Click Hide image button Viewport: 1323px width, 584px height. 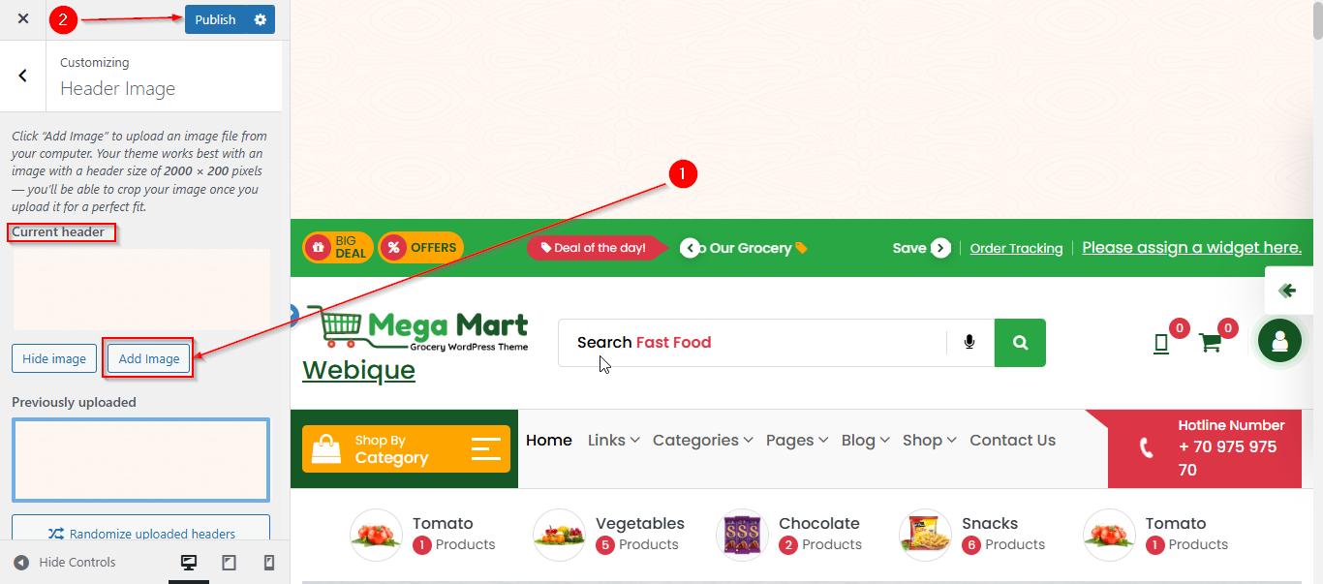pyautogui.click(x=54, y=358)
